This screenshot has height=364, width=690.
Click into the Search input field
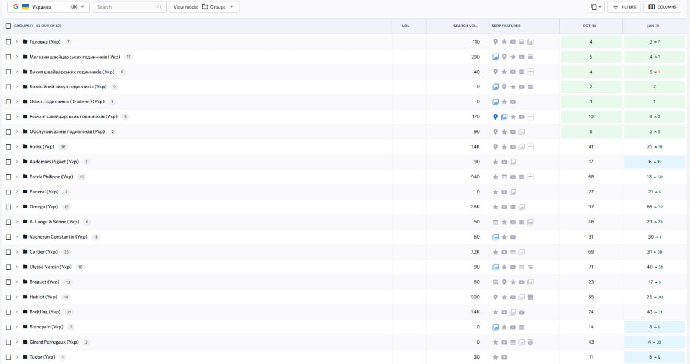pos(125,7)
